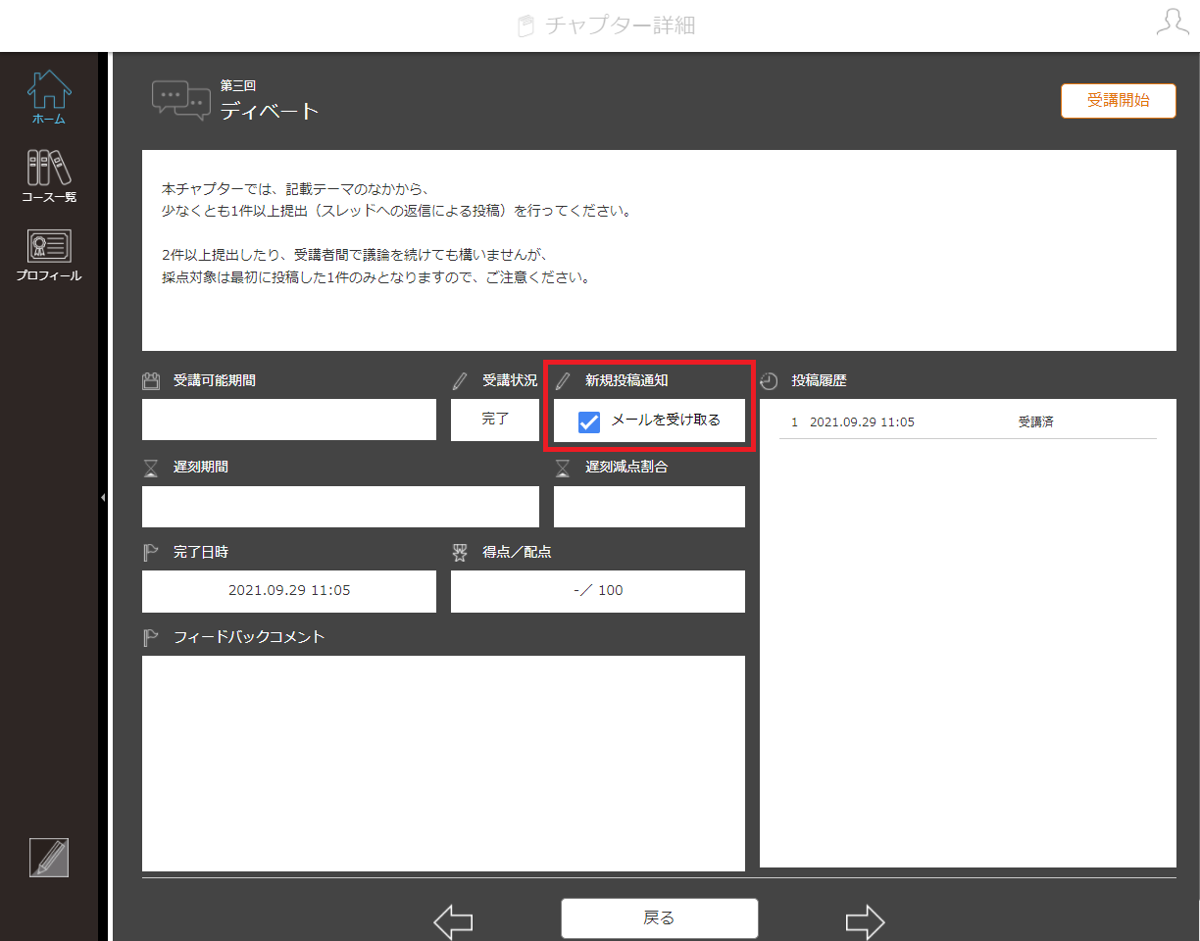Click the book icon next to チャプター詳細
The width and height of the screenshot is (1200, 941).
(526, 25)
